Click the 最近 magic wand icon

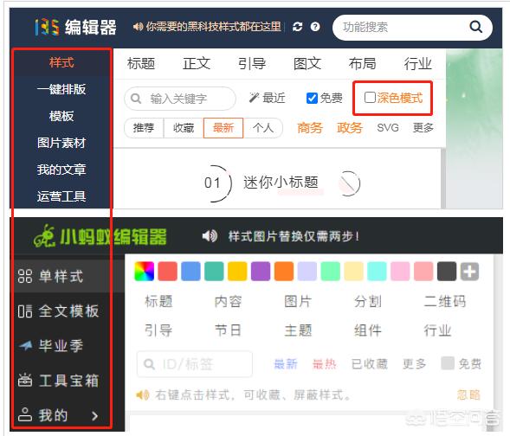[x=254, y=98]
